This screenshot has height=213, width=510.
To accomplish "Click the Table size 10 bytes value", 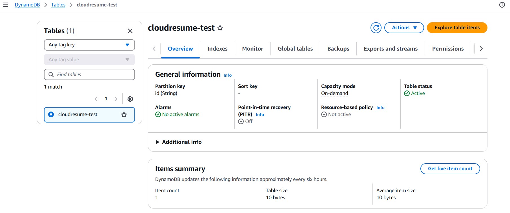I will 276,198.
